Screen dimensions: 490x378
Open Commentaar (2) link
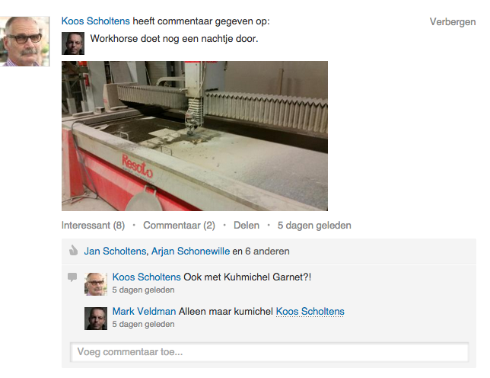click(179, 226)
